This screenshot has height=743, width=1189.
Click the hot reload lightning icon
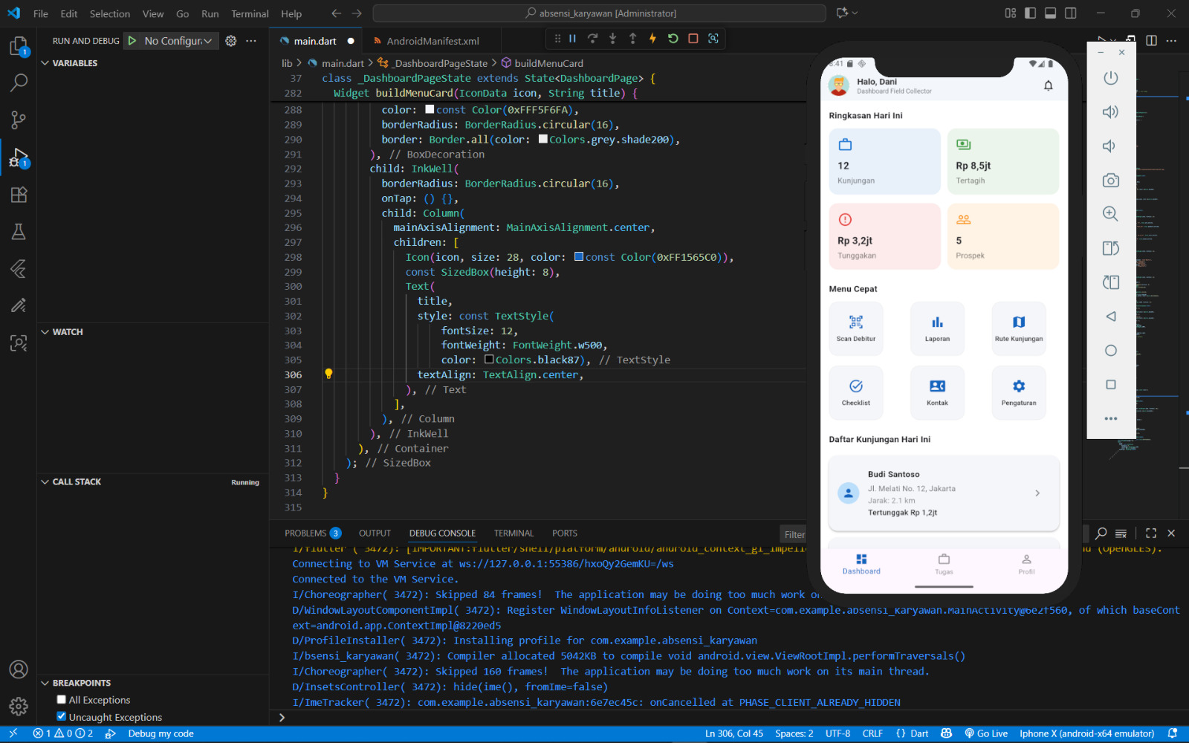pyautogui.click(x=652, y=39)
